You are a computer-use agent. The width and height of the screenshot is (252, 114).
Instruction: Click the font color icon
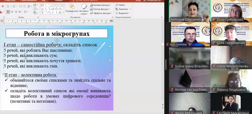1,12
